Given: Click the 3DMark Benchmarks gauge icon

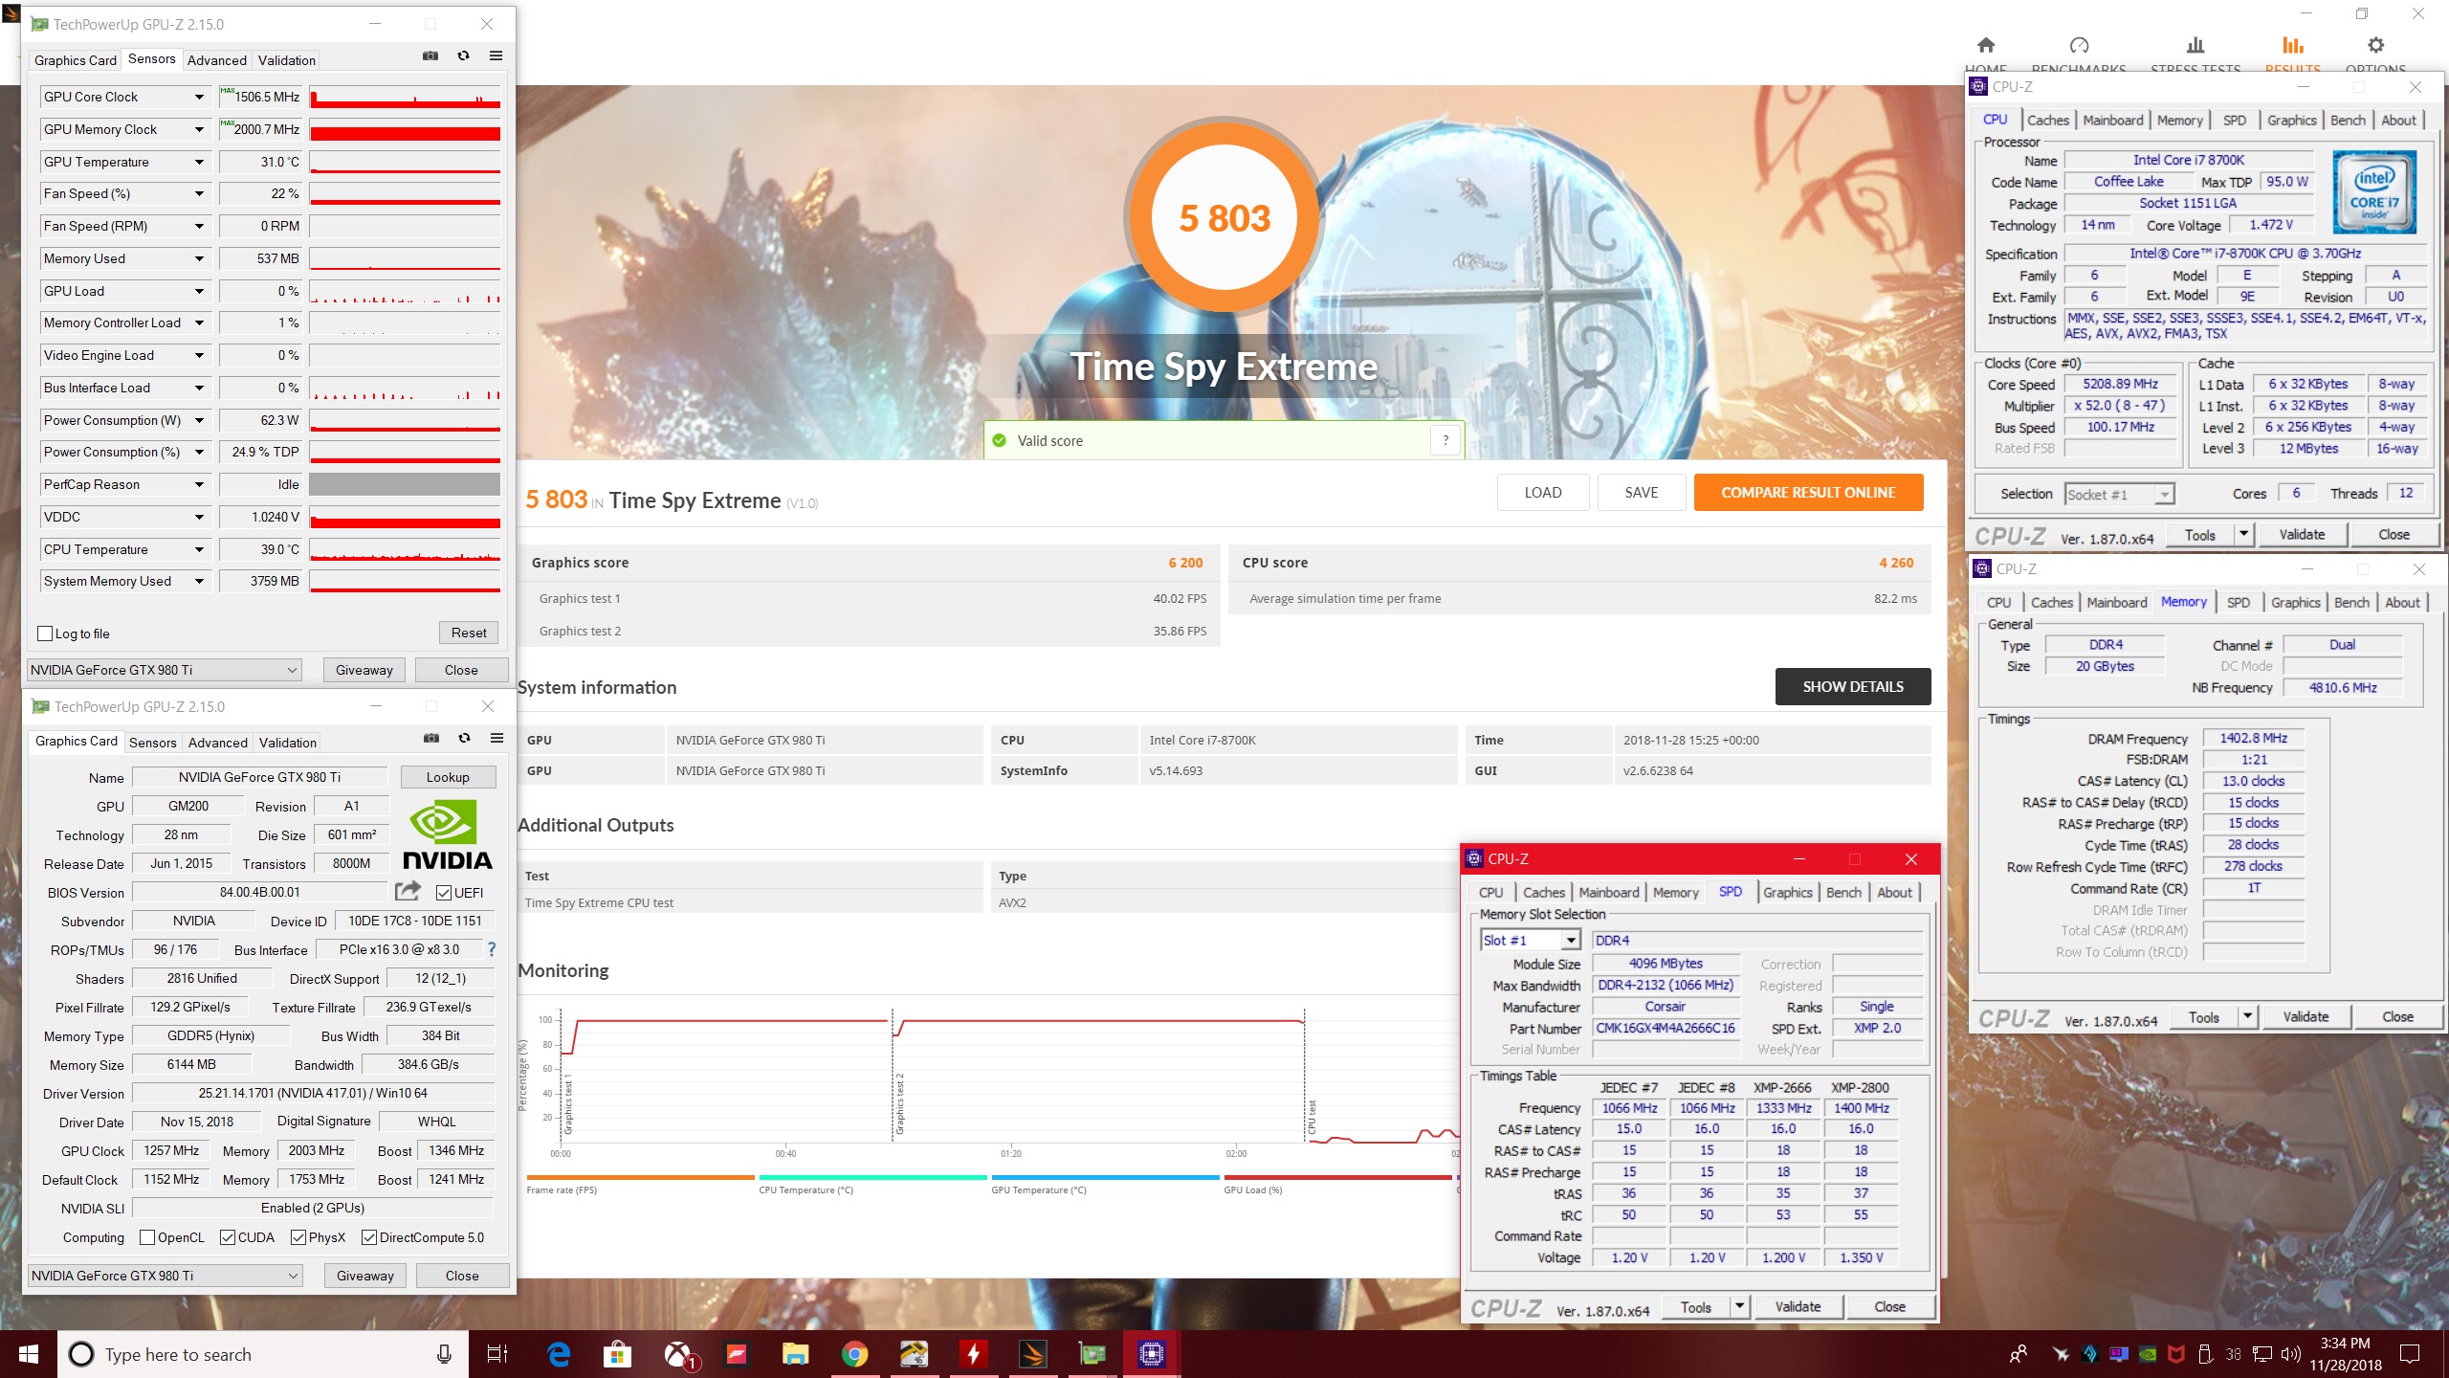Looking at the screenshot, I should pyautogui.click(x=2079, y=45).
